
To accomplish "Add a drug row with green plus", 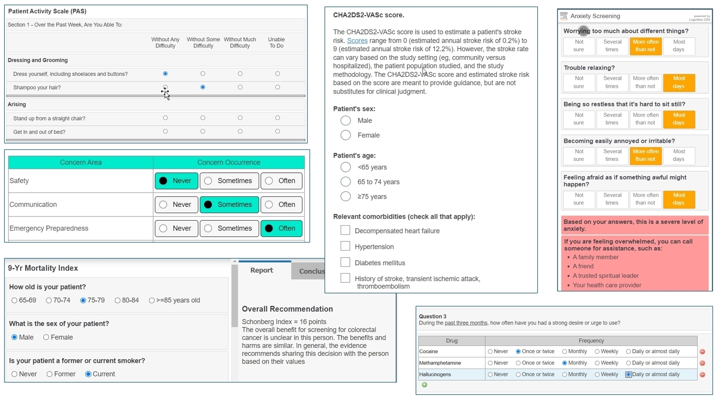I will [424, 385].
